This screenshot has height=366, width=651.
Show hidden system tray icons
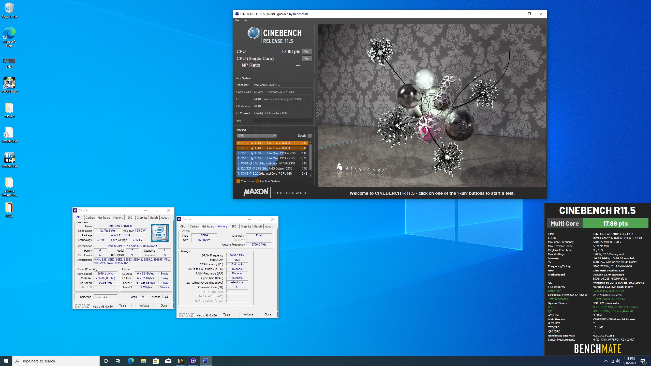pos(606,361)
